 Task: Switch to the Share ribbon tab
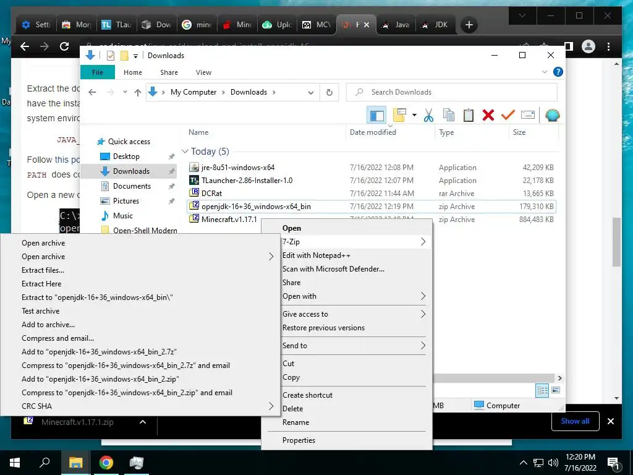tap(169, 72)
